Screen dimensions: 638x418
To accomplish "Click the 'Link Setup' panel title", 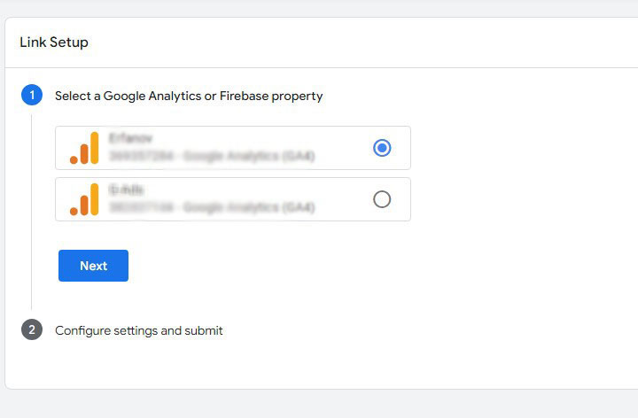I will (x=54, y=43).
